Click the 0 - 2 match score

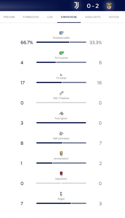93,6
